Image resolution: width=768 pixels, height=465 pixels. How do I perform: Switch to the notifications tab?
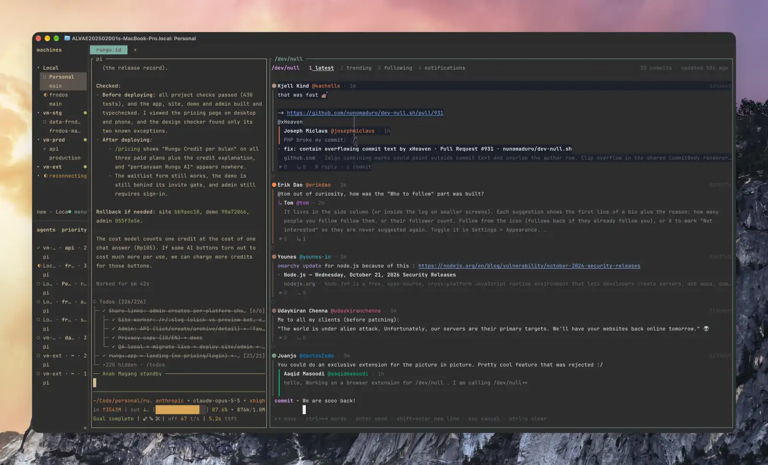click(442, 68)
